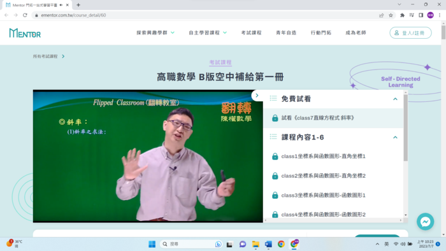Viewport: 446px width, 251px height.
Task: Open Task View from the taskbar
Action: 229,244
